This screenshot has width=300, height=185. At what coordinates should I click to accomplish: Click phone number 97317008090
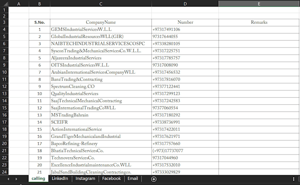[185, 65]
